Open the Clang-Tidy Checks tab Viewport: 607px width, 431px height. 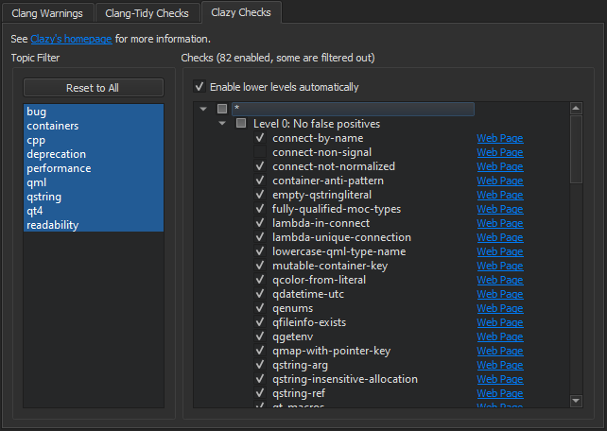(147, 13)
